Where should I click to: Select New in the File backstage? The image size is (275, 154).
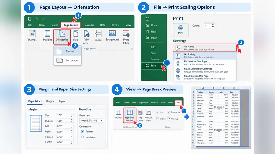151,32
